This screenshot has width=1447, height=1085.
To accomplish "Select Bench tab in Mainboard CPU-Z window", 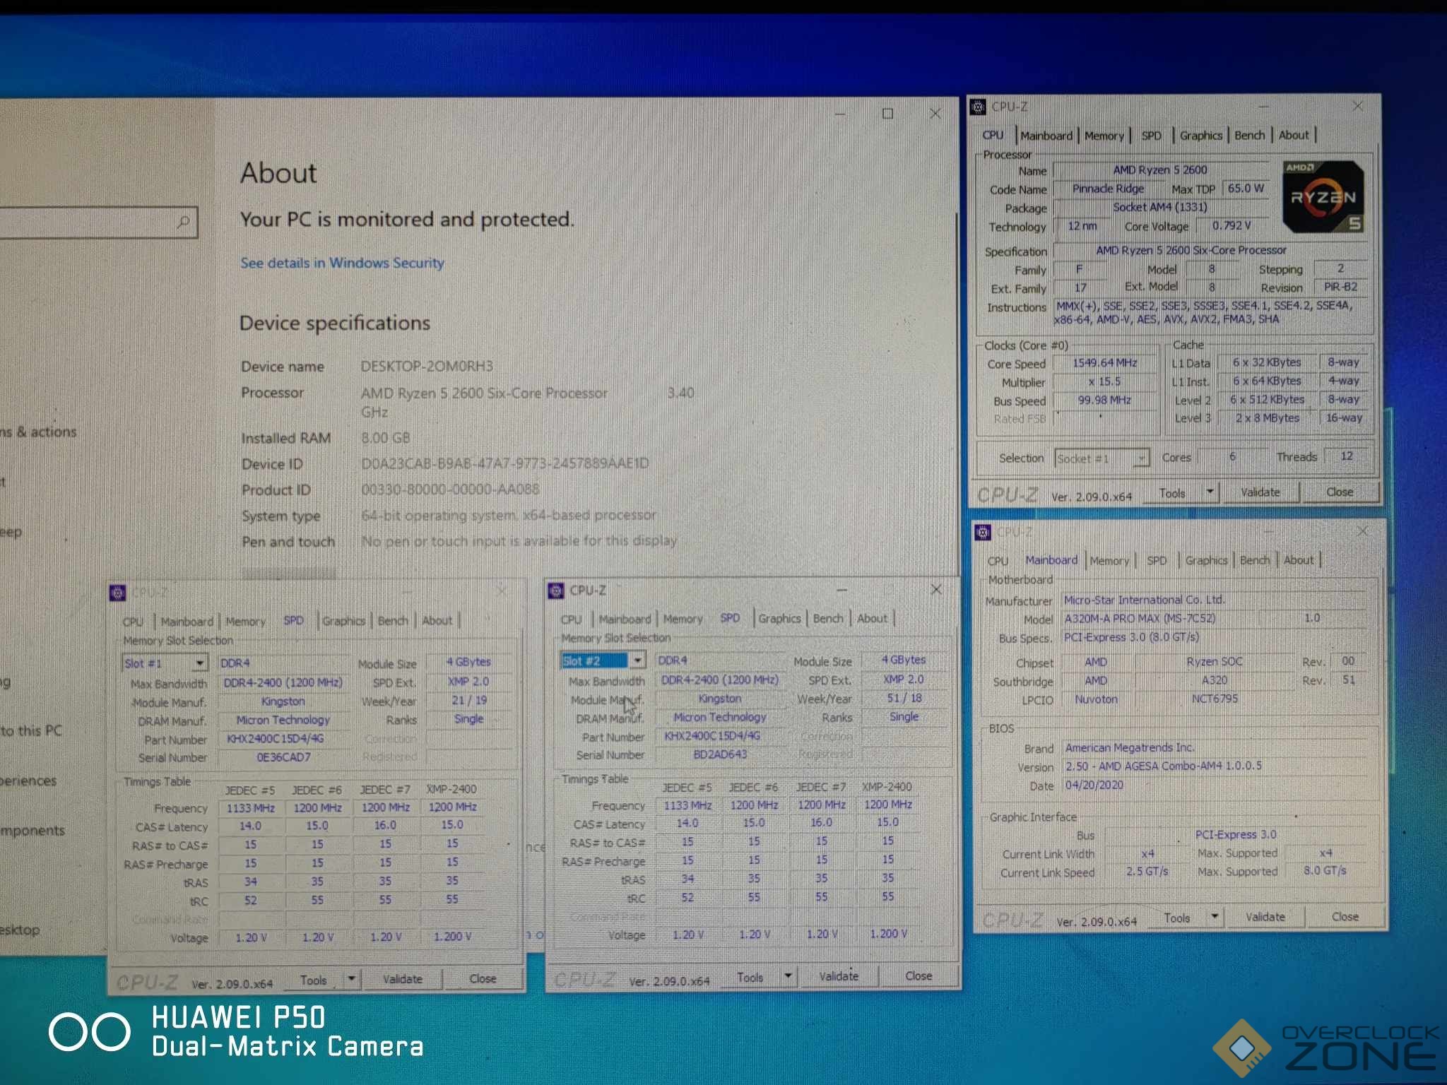I will 1254,560.
